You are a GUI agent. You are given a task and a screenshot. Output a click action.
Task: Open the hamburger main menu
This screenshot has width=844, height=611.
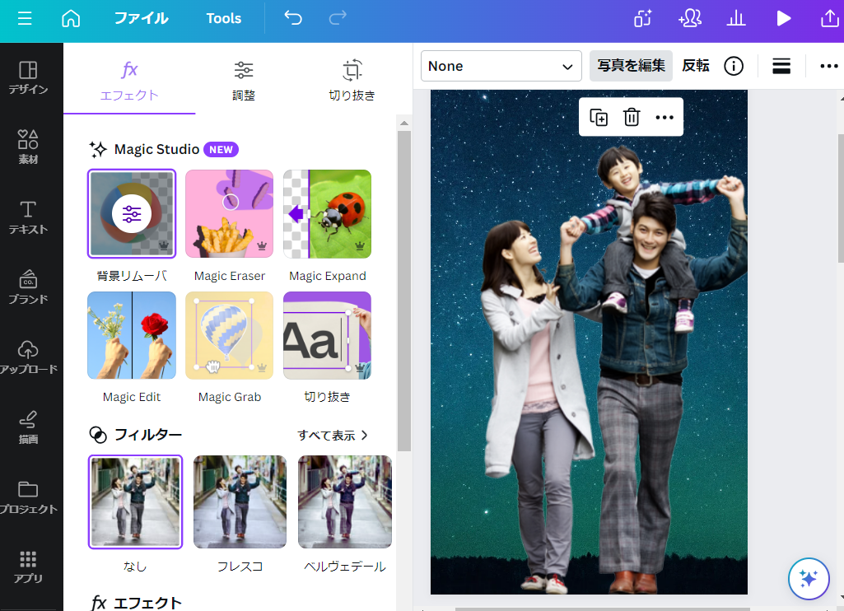click(25, 18)
